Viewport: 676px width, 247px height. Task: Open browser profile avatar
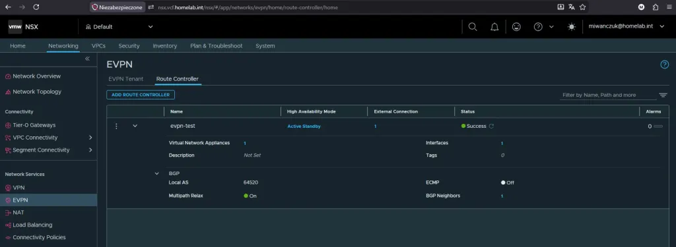(641, 7)
